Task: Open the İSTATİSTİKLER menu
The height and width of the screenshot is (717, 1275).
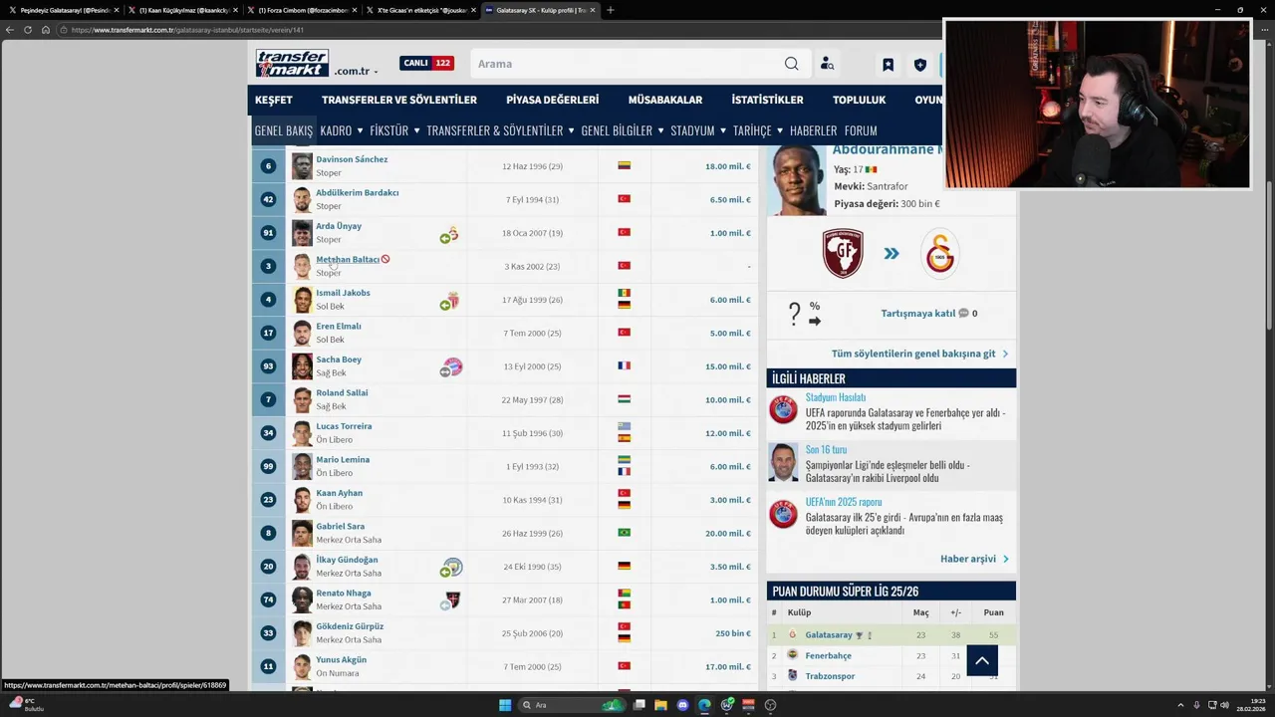Action: [767, 100]
